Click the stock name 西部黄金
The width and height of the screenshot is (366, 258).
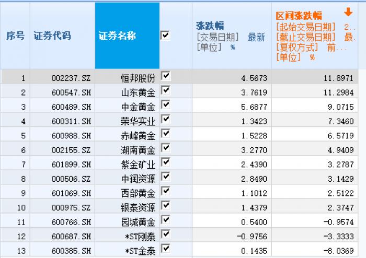pyautogui.click(x=138, y=193)
